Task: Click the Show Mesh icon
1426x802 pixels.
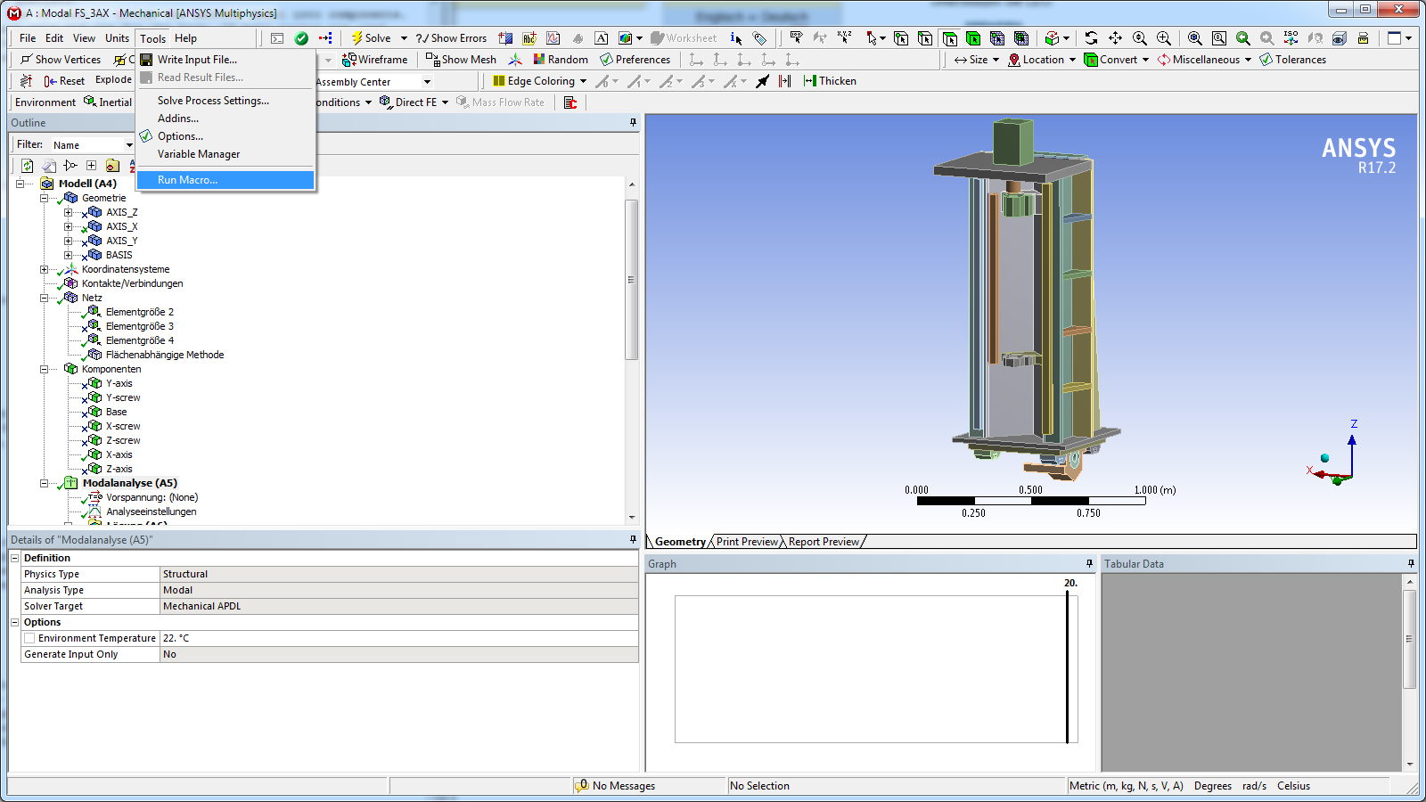Action: point(432,60)
